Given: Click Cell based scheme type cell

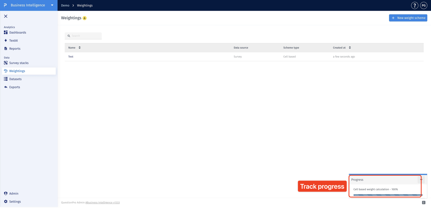Looking at the screenshot, I should pyautogui.click(x=289, y=57).
